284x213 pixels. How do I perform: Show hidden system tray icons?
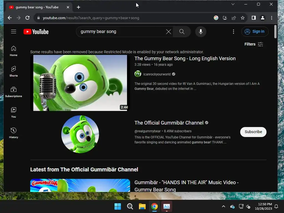(224, 206)
